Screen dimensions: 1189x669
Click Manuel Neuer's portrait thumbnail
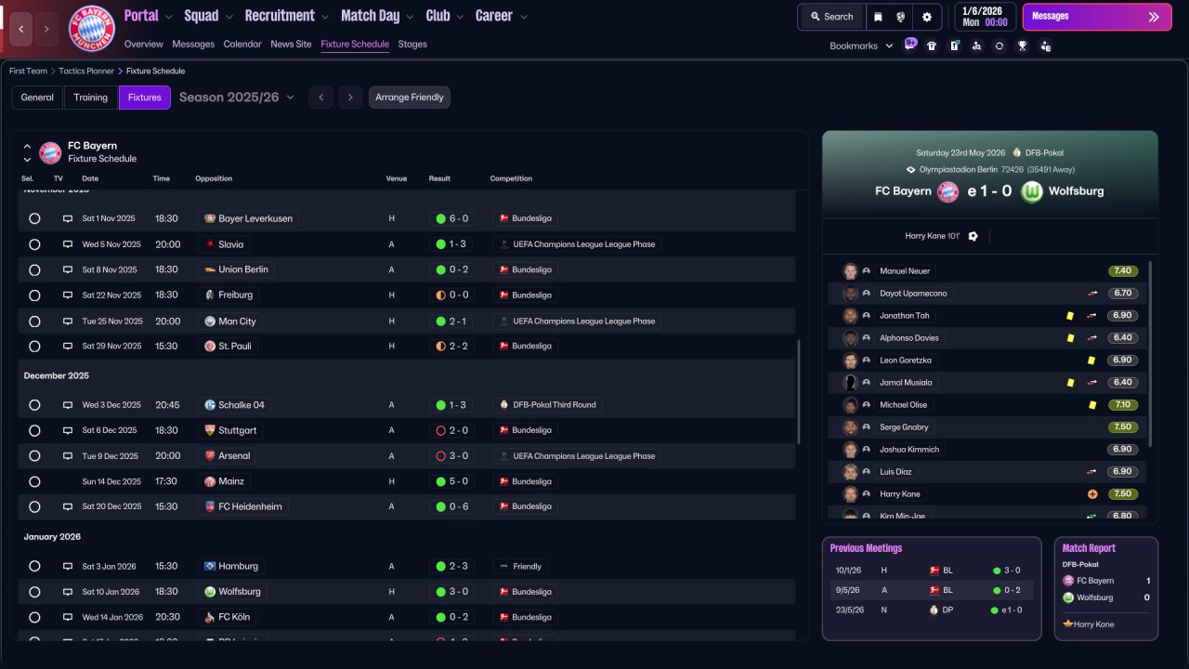pyautogui.click(x=850, y=271)
